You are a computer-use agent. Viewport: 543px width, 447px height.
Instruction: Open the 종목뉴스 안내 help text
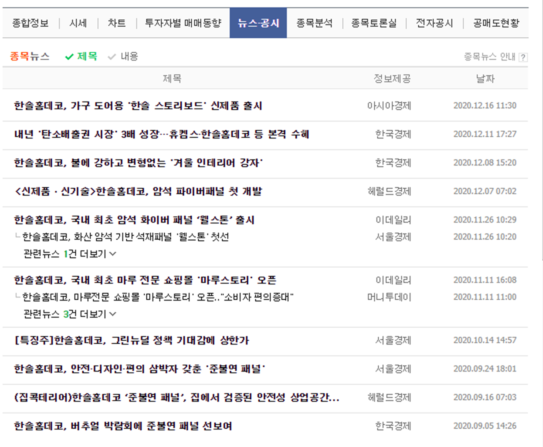(489, 57)
